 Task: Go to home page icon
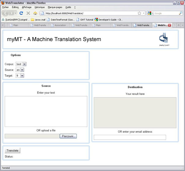(35, 13)
